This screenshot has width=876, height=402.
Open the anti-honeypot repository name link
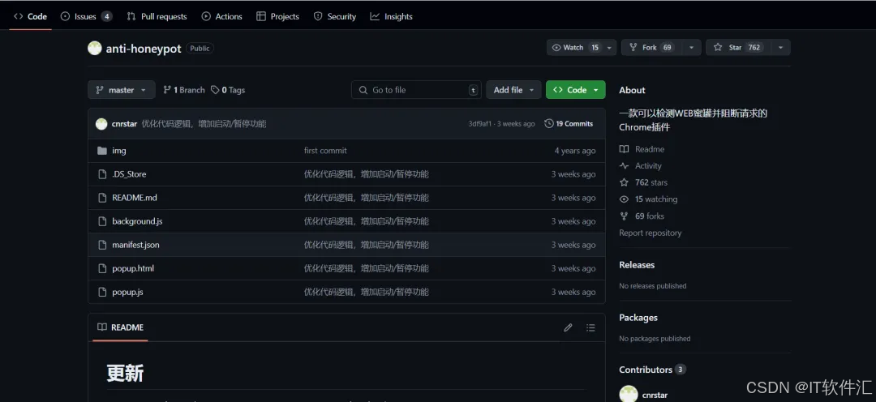tap(144, 49)
